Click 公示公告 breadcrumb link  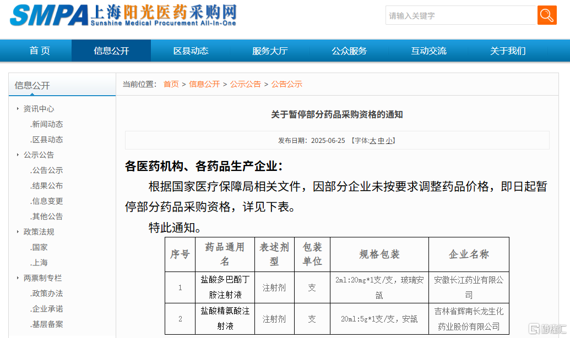coord(246,84)
